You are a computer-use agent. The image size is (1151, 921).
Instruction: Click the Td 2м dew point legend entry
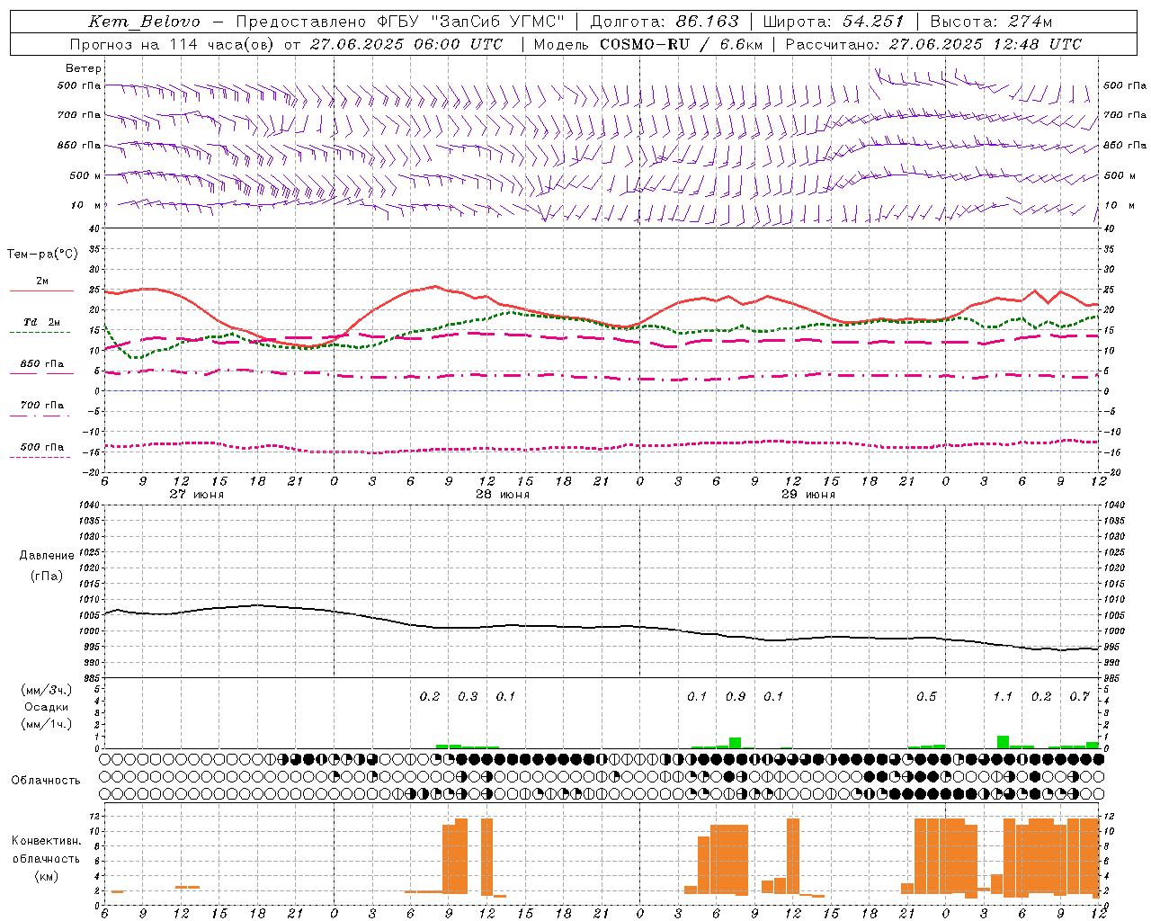(42, 322)
